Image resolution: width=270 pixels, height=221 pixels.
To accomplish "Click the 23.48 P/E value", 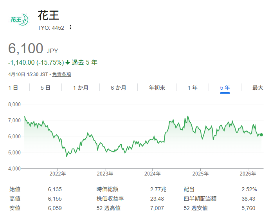I will [x=157, y=199].
